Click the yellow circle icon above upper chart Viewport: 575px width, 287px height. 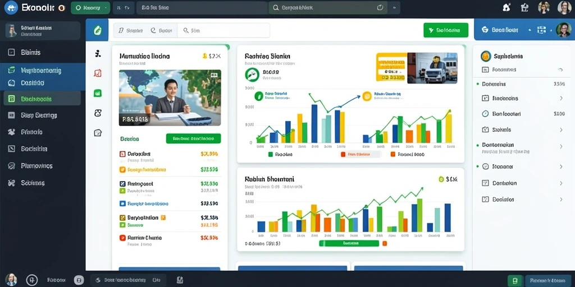coord(367,96)
